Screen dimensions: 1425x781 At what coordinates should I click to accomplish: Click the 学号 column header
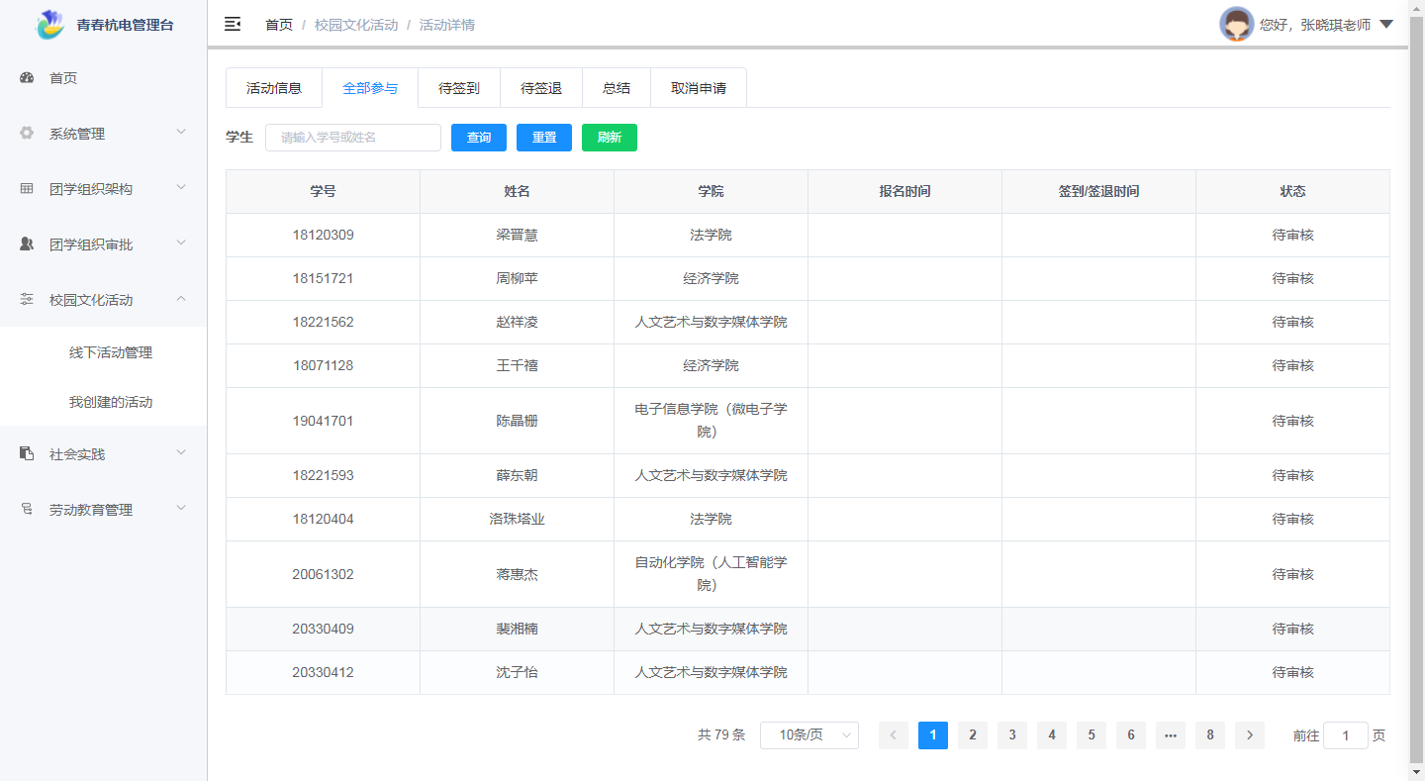tap(323, 191)
